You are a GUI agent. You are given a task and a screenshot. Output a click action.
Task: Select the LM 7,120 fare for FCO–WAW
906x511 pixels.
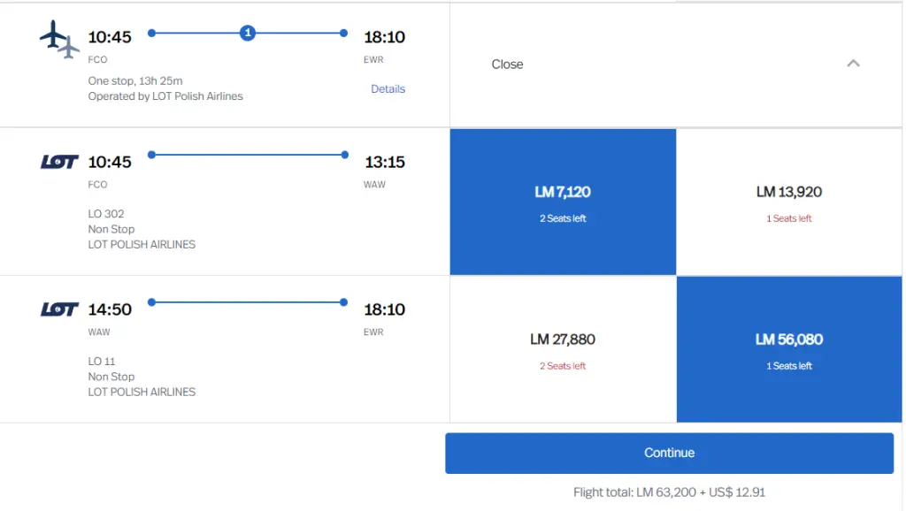563,202
